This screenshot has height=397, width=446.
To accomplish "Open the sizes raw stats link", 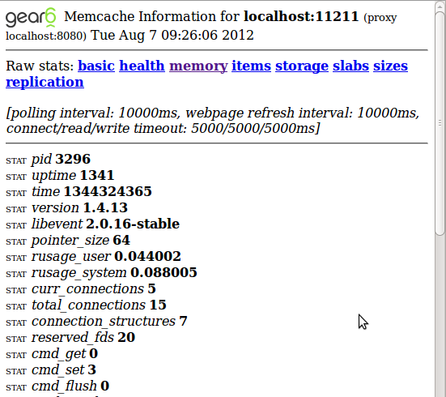I will pos(390,66).
